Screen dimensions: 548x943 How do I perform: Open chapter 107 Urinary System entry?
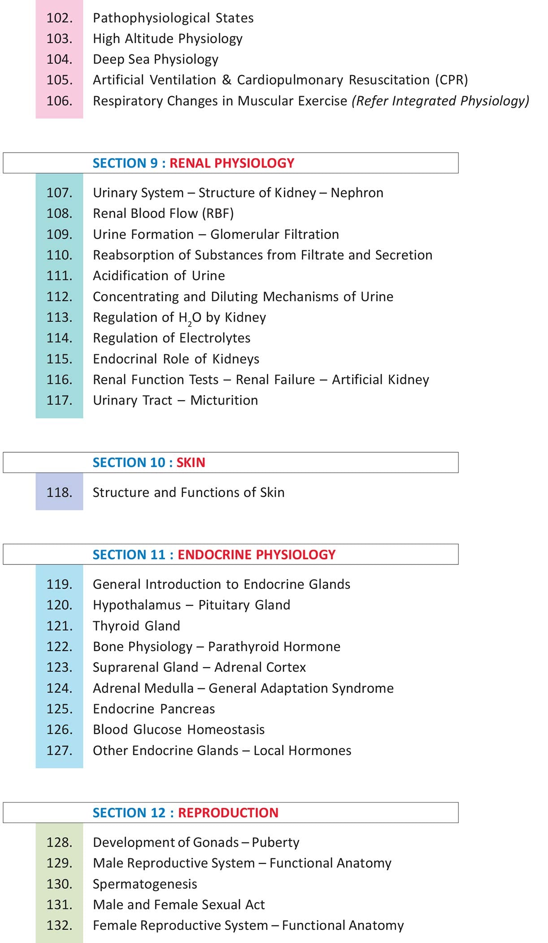238,193
